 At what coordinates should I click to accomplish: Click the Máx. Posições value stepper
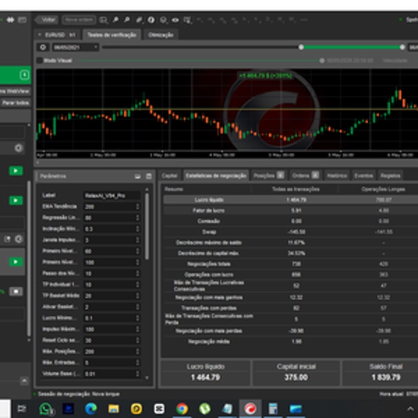click(137, 352)
